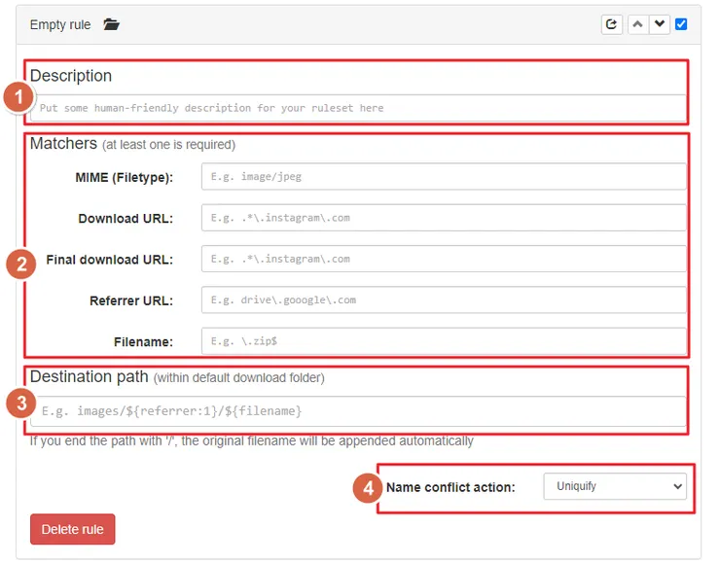720x563 pixels.
Task: Click the Final download URL input field
Action: point(444,259)
